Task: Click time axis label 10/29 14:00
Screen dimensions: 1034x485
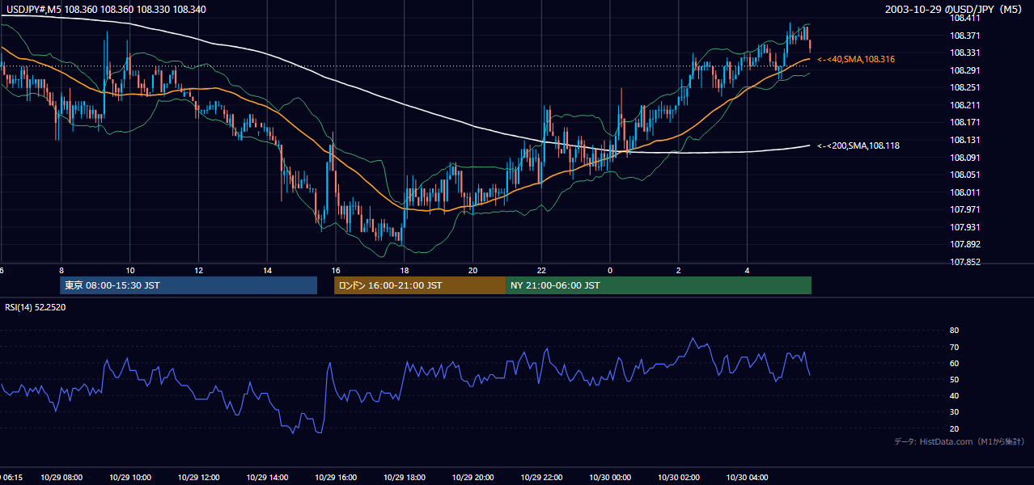Action: pyautogui.click(x=268, y=478)
